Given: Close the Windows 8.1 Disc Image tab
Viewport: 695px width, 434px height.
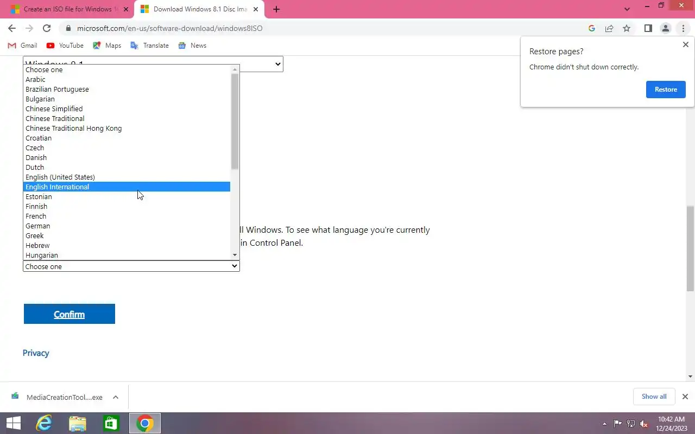Looking at the screenshot, I should coord(256,9).
